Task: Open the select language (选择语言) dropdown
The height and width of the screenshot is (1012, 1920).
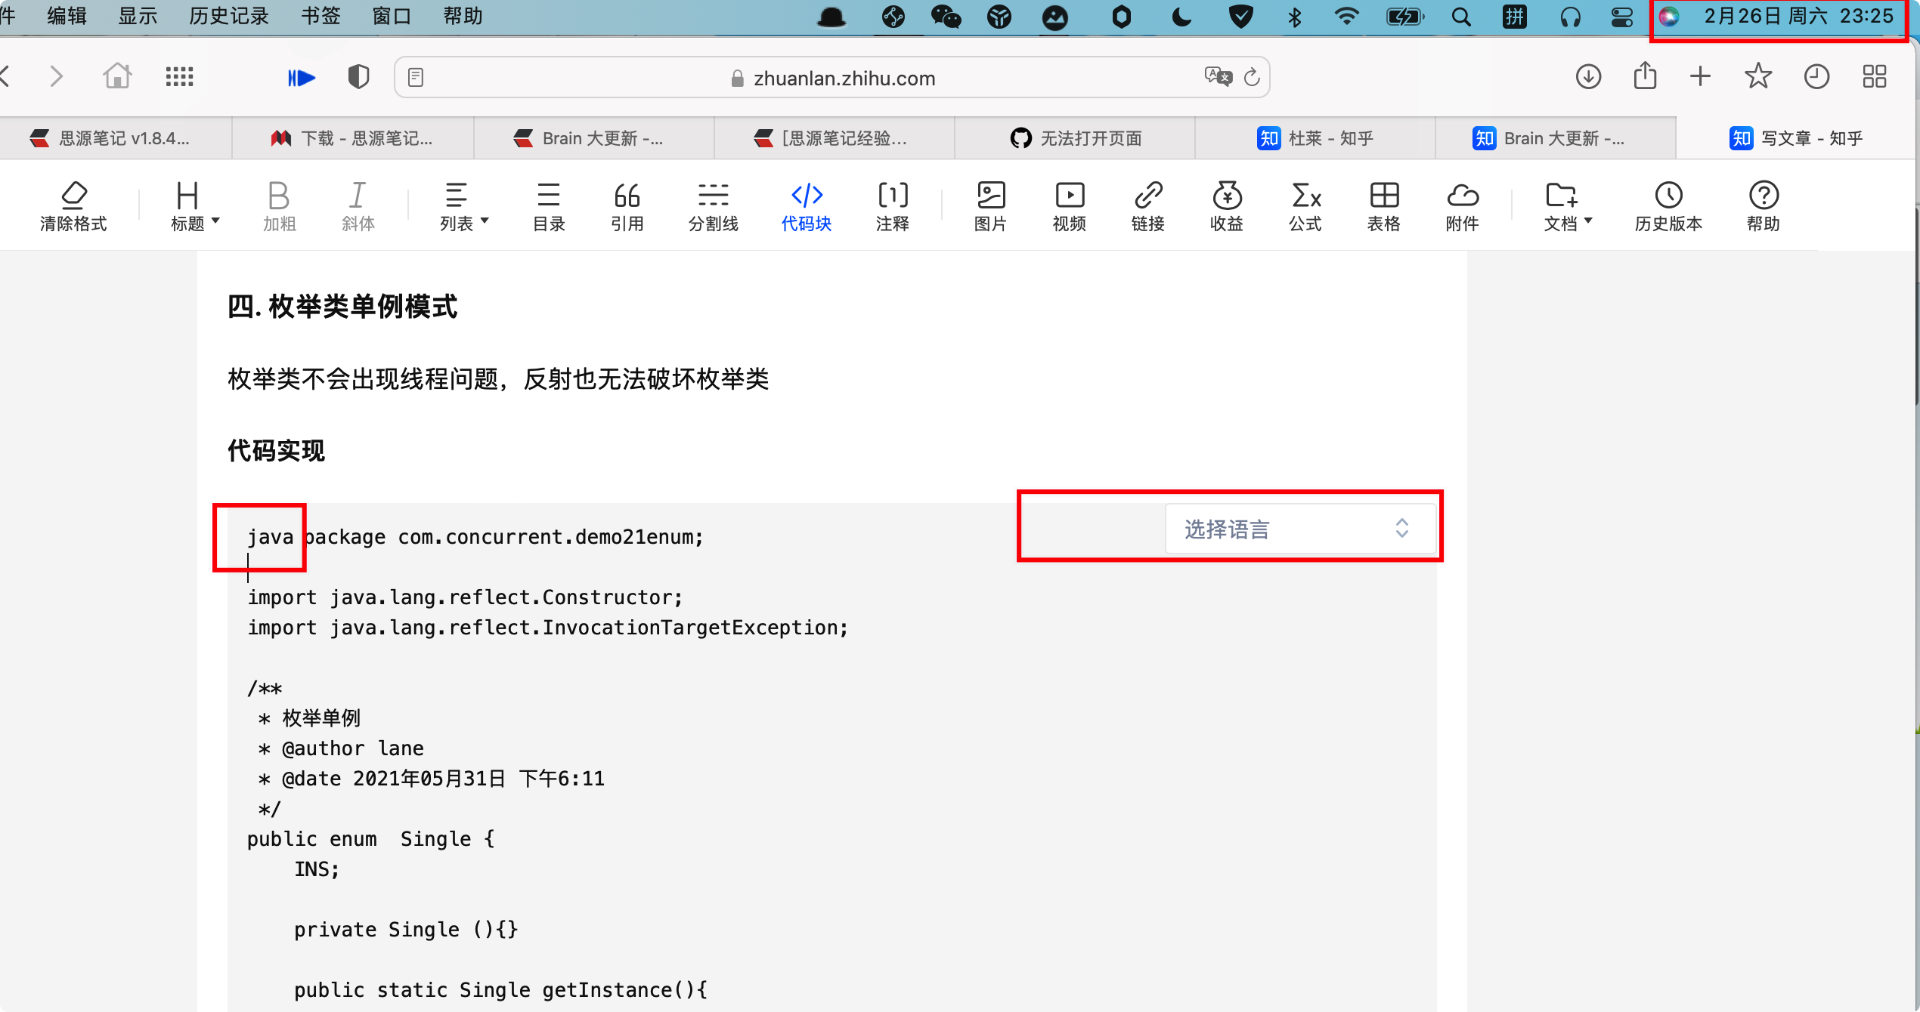Action: click(x=1300, y=529)
